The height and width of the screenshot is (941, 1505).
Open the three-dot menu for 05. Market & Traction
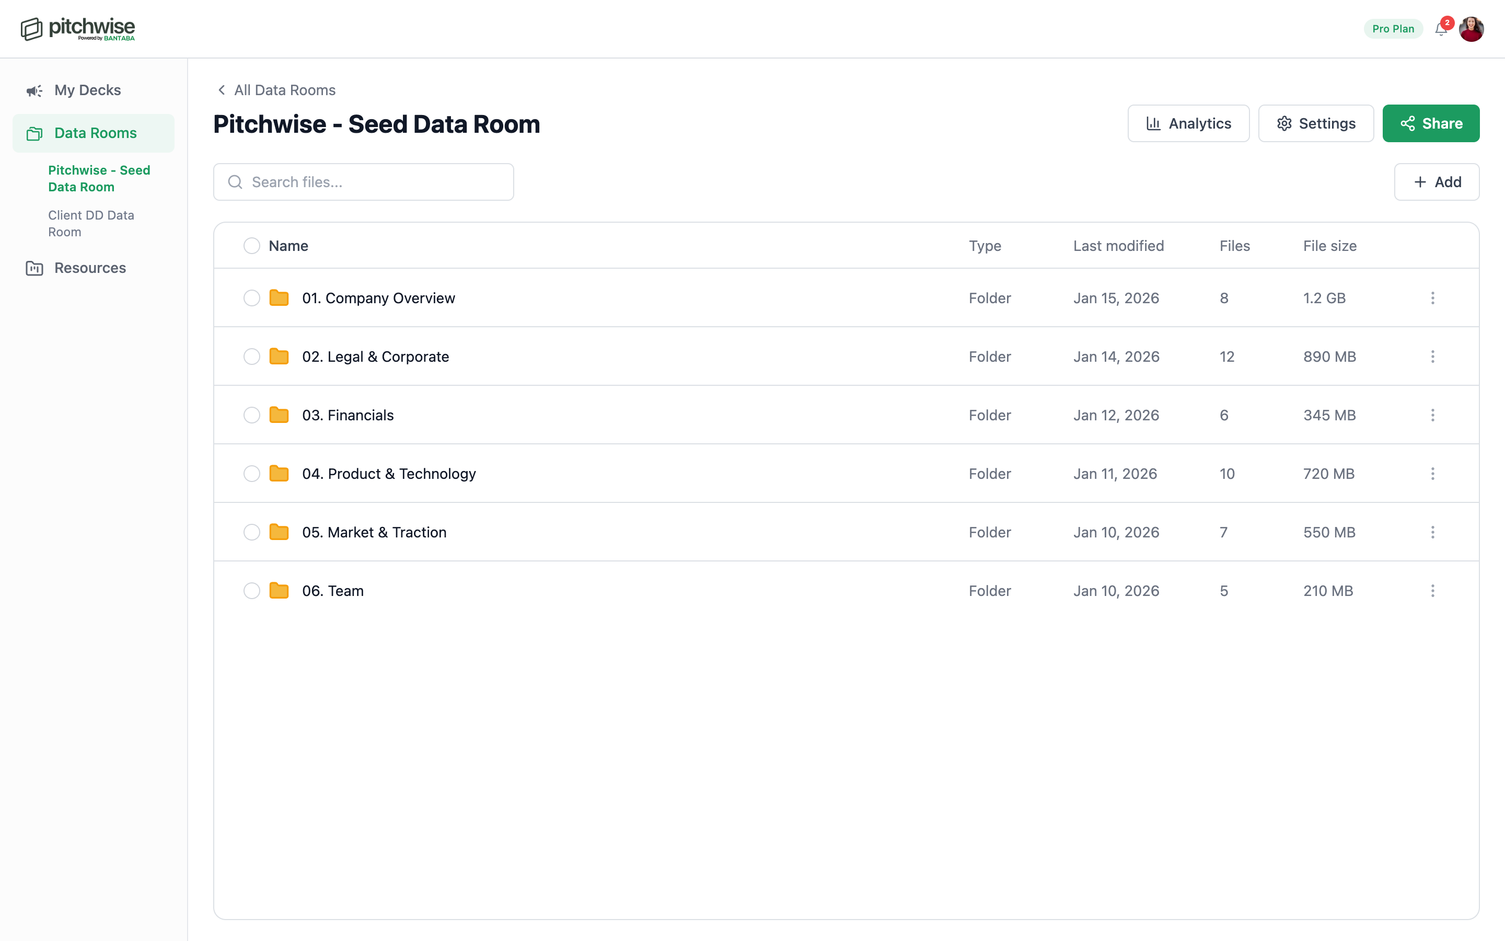click(x=1433, y=532)
